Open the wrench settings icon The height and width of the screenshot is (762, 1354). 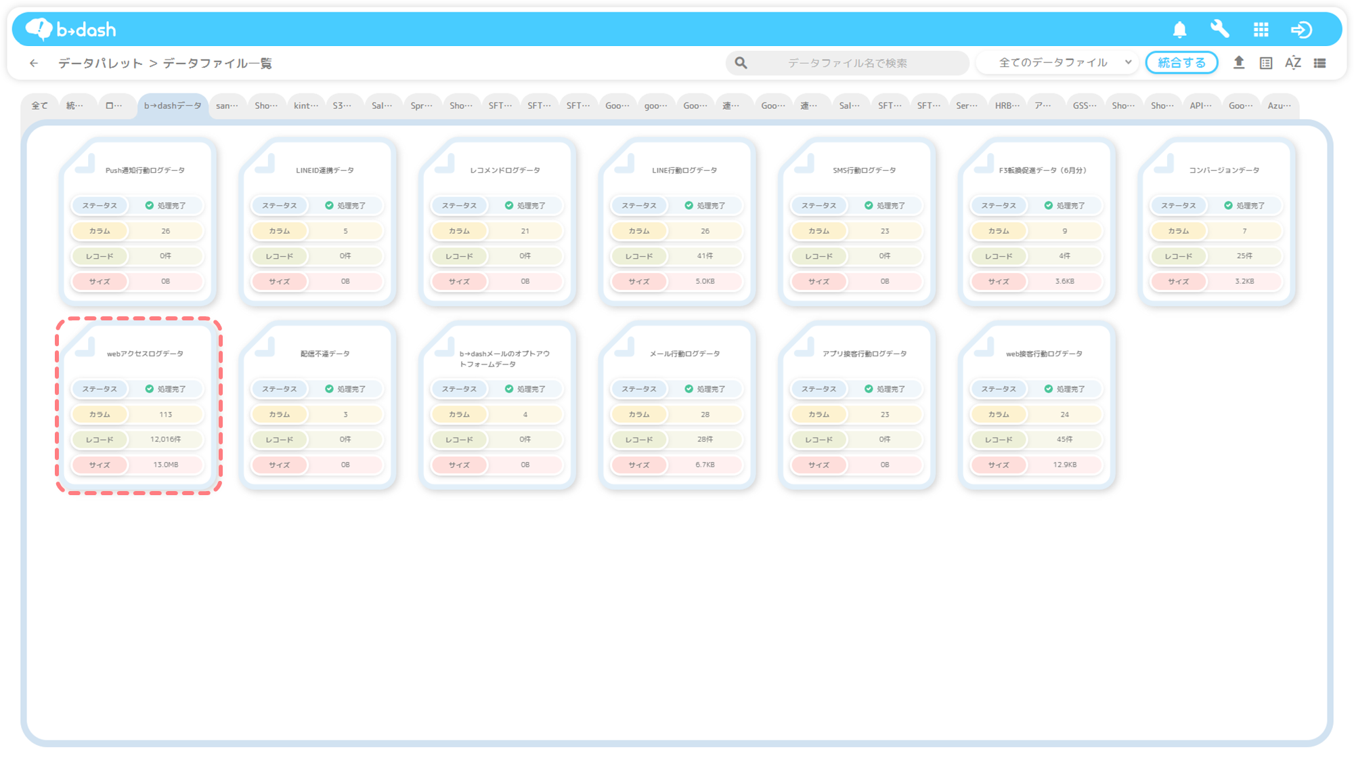click(1220, 29)
